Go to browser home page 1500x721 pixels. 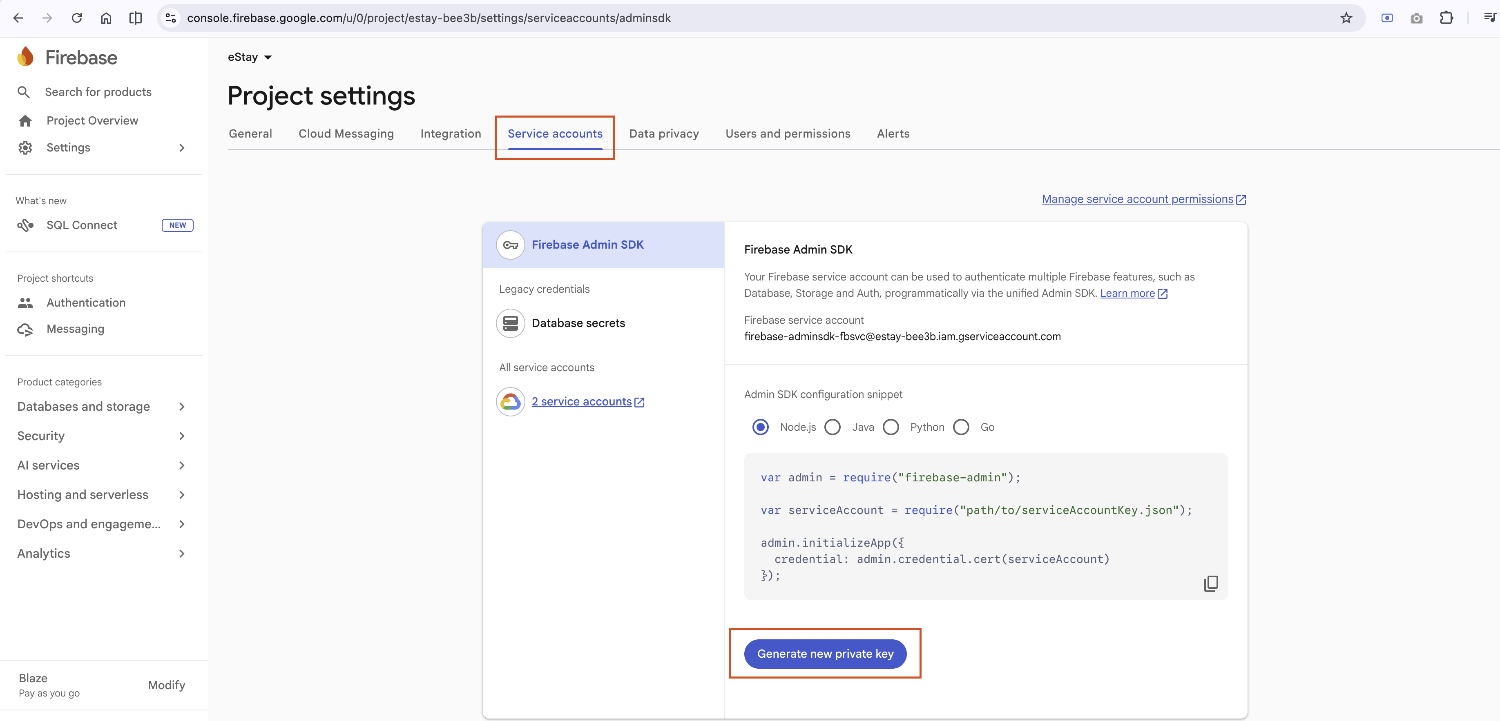pos(106,18)
